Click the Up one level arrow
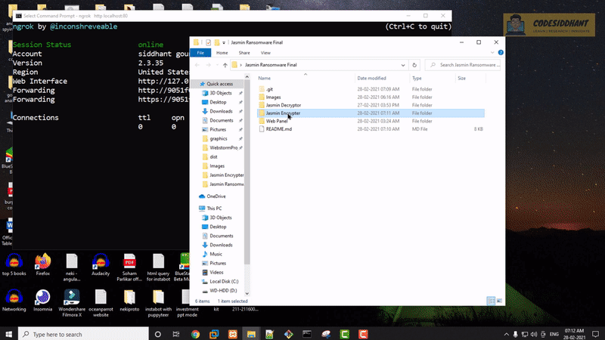 tap(225, 65)
